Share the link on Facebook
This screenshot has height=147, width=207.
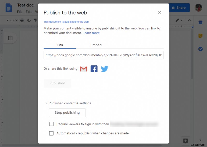[94, 69]
